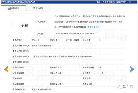Click the 商标详情 document icon
Viewport: 138px width, 93px height.
coord(9,8)
